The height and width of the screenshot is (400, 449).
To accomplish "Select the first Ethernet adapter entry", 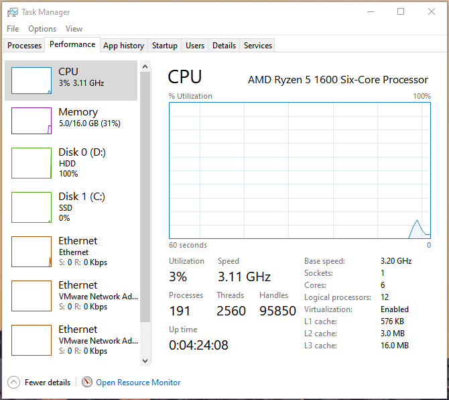I will click(74, 251).
